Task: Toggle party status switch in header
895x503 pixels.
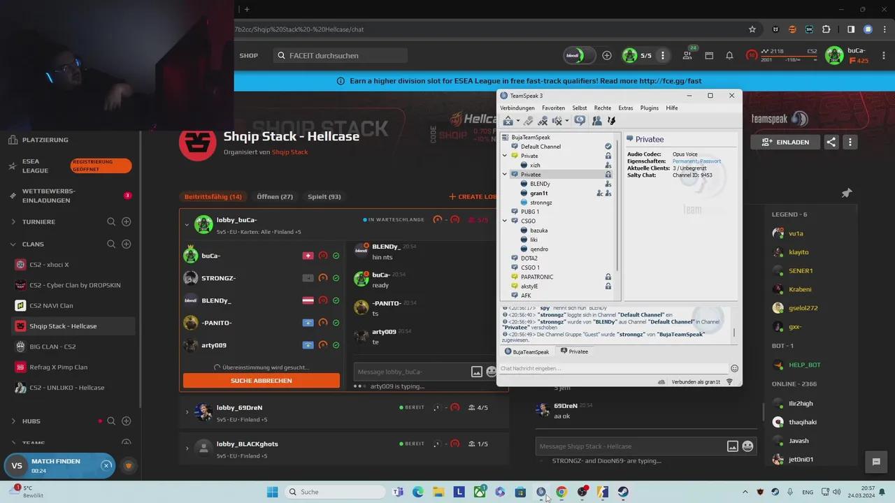Action: [x=580, y=56]
